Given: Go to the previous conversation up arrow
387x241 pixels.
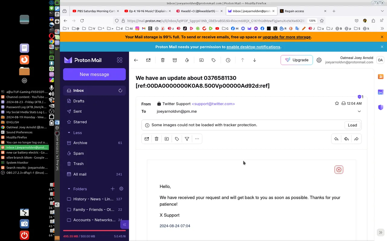Looking at the screenshot, I should click(x=242, y=60).
